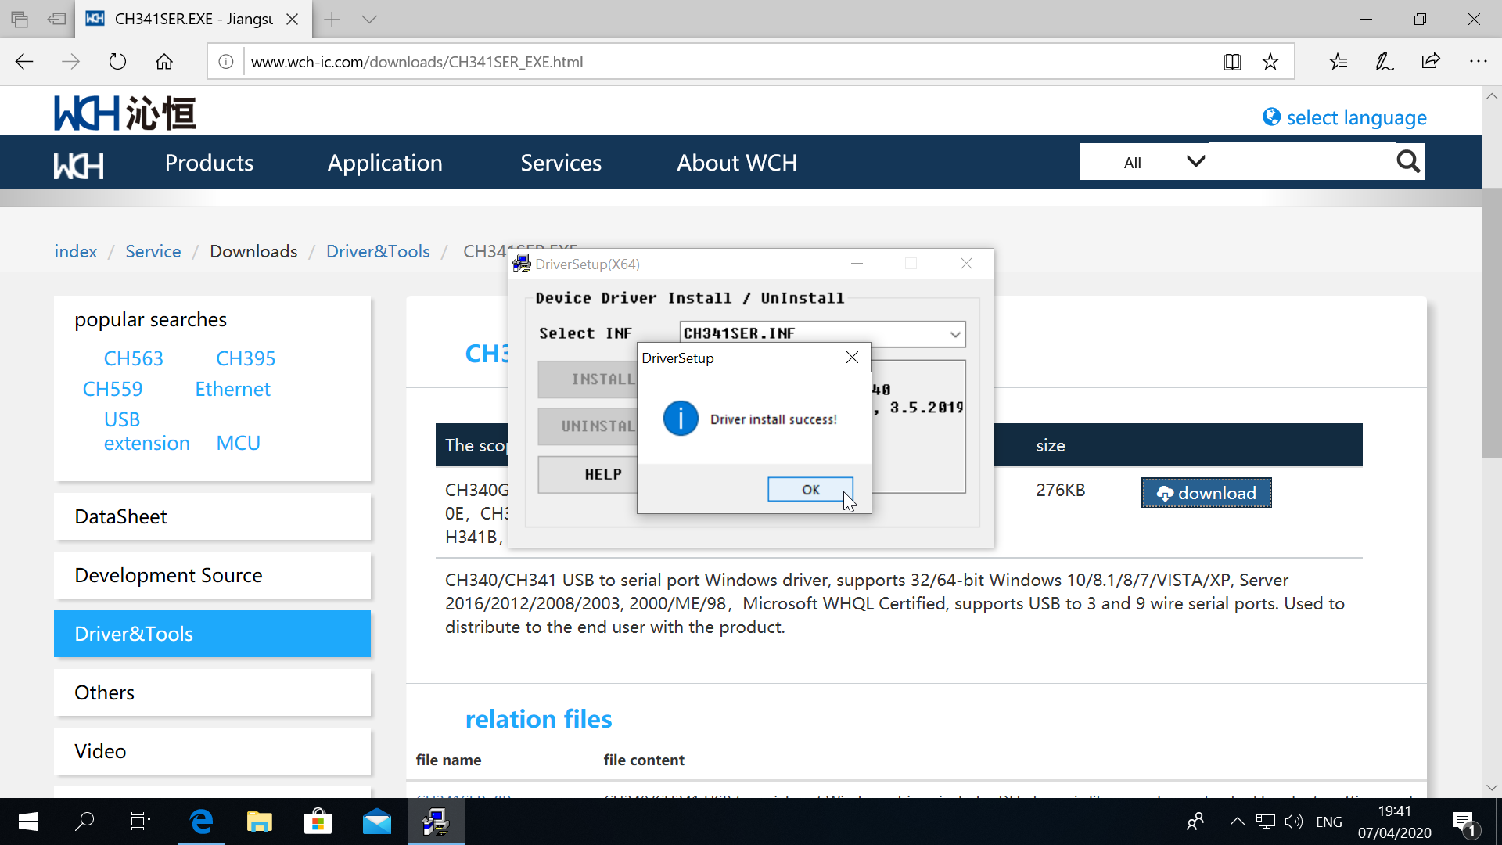Click the Driver&Tools breadcrumb link

378,251
